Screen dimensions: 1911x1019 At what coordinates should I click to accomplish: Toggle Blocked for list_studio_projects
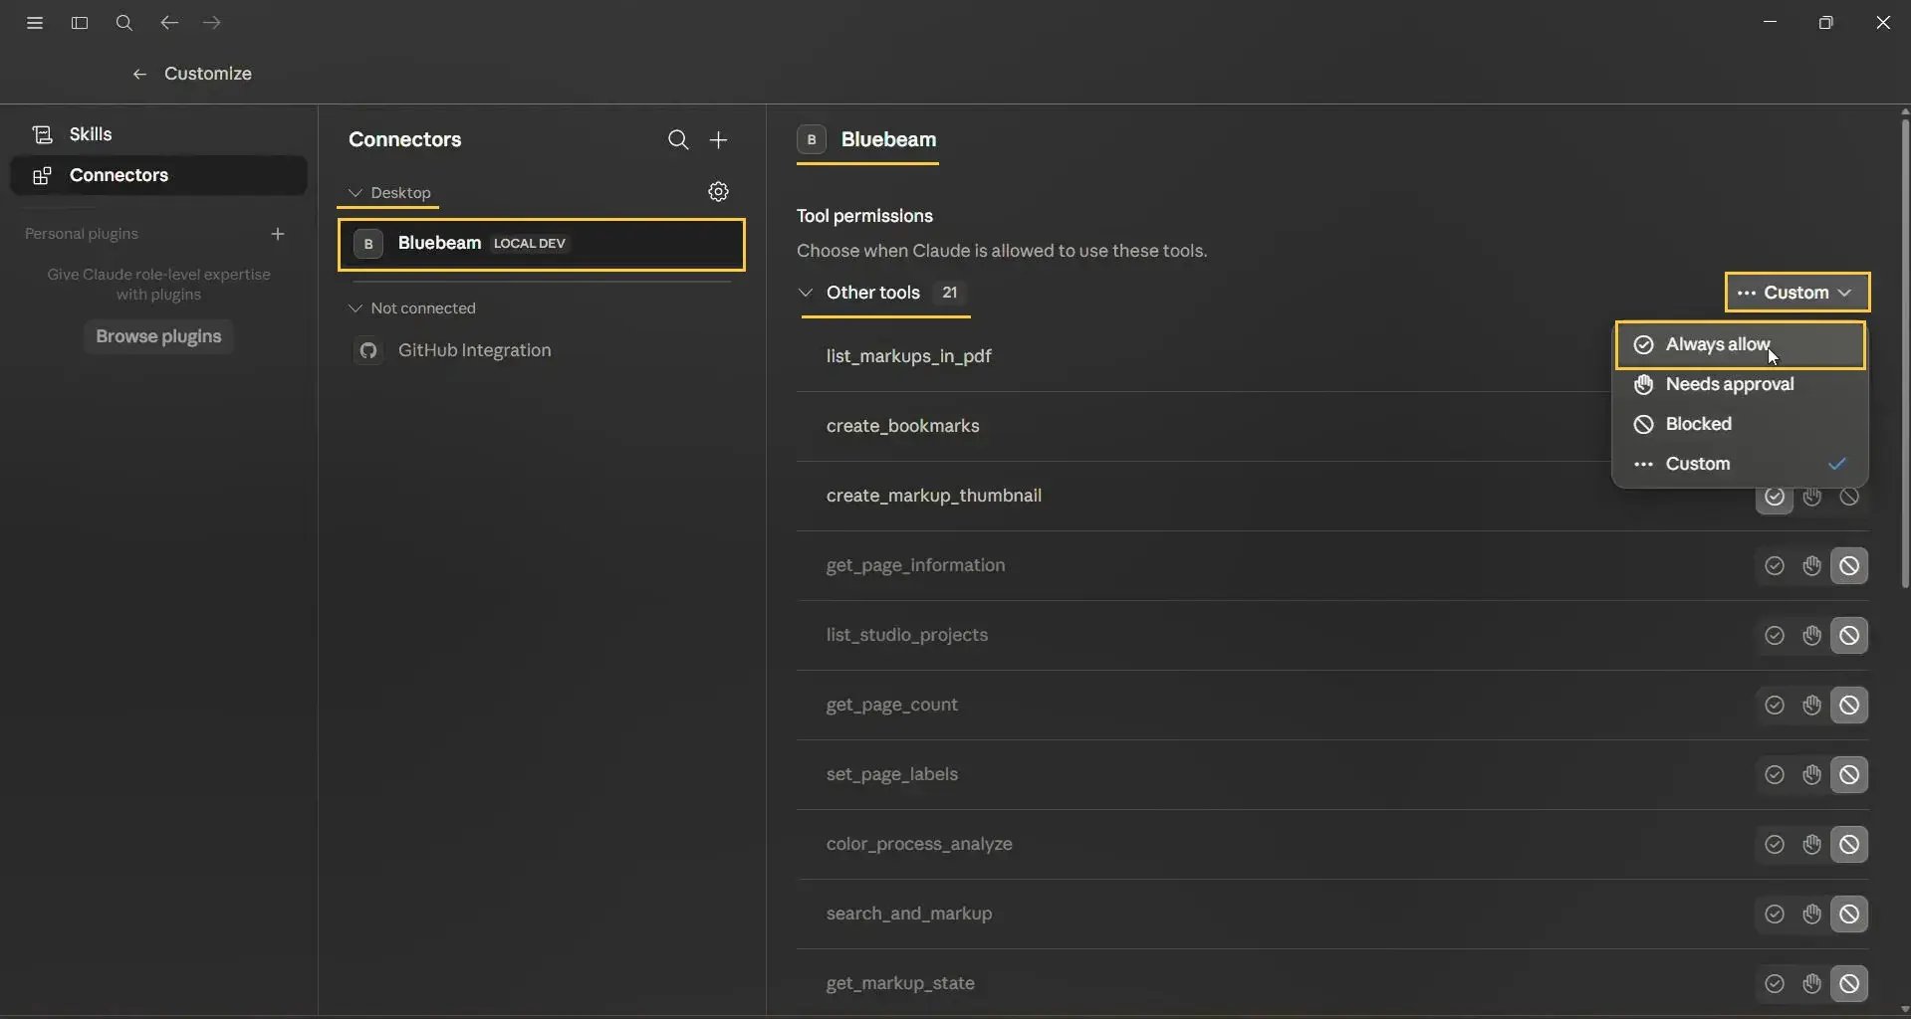1849,636
